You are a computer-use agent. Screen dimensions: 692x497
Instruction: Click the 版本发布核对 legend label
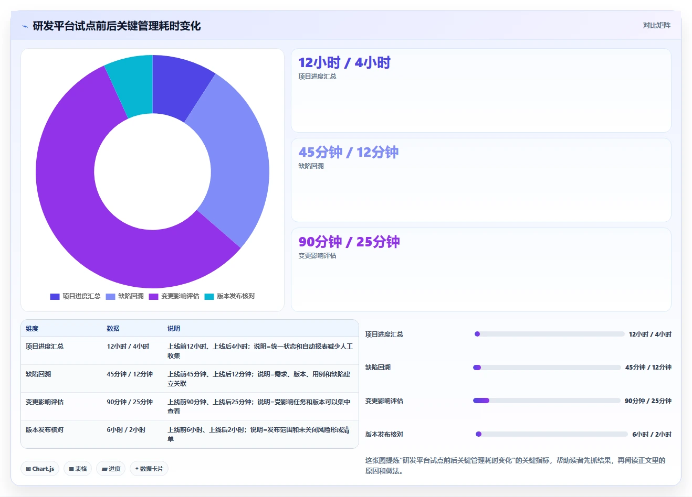(236, 296)
